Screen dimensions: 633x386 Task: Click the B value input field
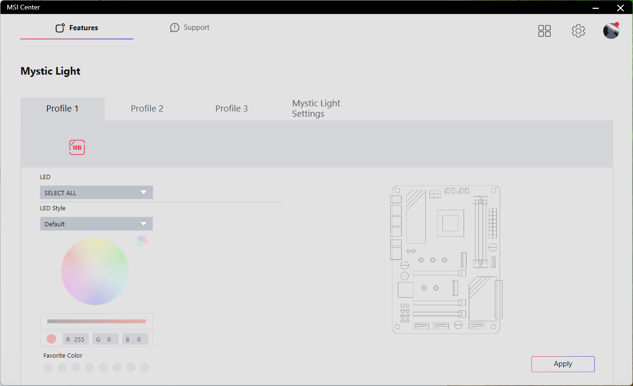click(x=135, y=339)
